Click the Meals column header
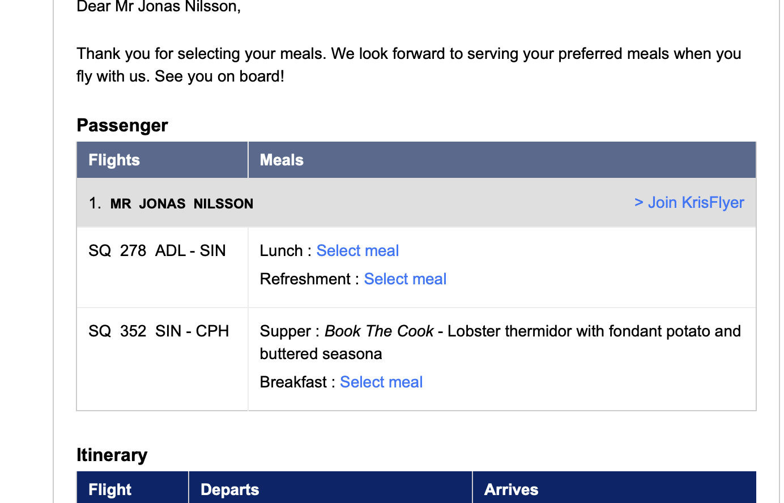This screenshot has width=784, height=503. (x=282, y=160)
